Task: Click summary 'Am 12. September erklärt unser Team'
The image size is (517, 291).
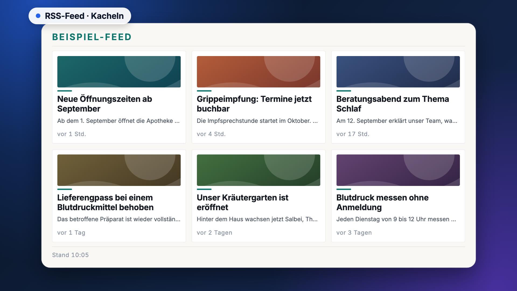Action: pyautogui.click(x=389, y=121)
